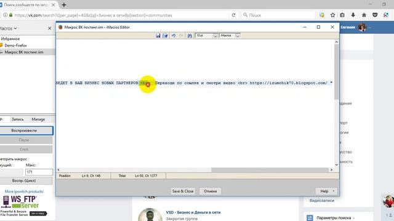Click the WS_FTP Server advertisement banner
The image size is (394, 221).
(x=24, y=206)
